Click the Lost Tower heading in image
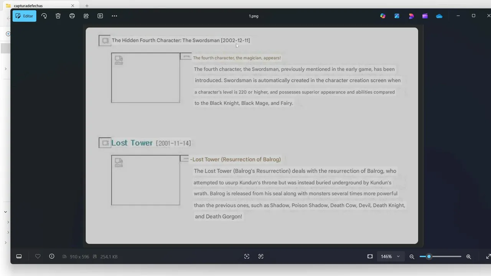The width and height of the screenshot is (491, 276). click(132, 143)
